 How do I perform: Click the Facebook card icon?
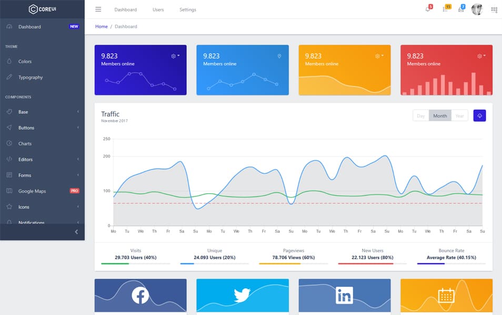click(x=140, y=295)
